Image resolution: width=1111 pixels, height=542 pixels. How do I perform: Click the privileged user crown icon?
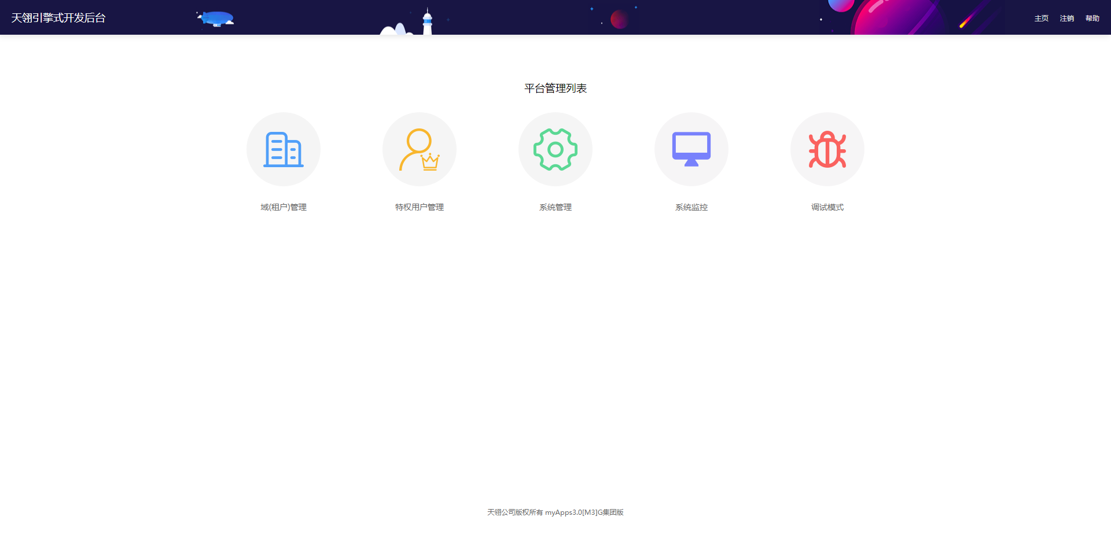pos(420,149)
